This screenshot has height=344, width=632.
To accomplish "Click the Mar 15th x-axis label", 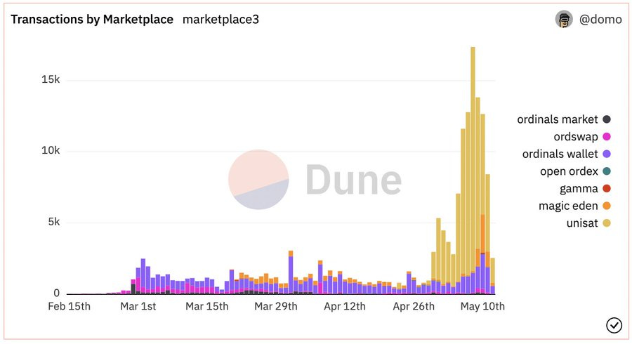I will point(206,306).
